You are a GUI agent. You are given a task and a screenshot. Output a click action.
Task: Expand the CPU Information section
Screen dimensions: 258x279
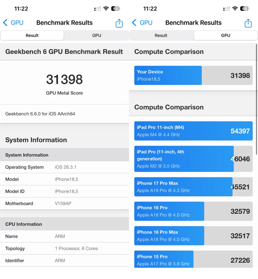[24, 224]
